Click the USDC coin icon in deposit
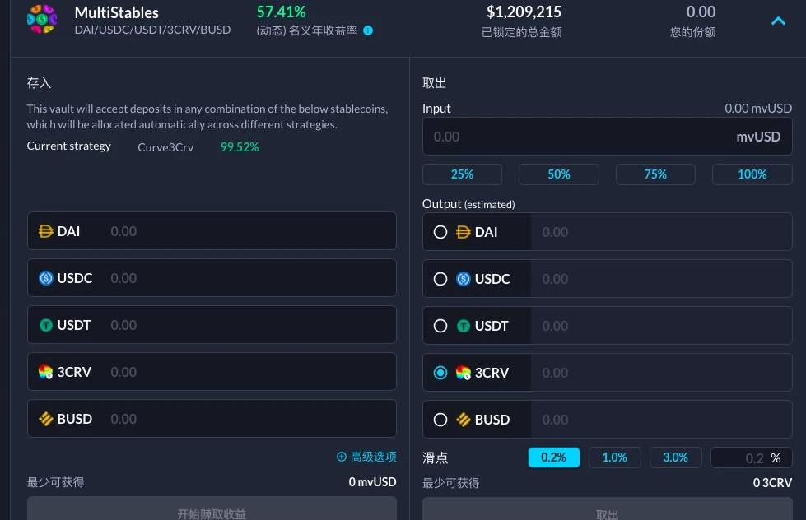The width and height of the screenshot is (806, 520). tap(46, 278)
